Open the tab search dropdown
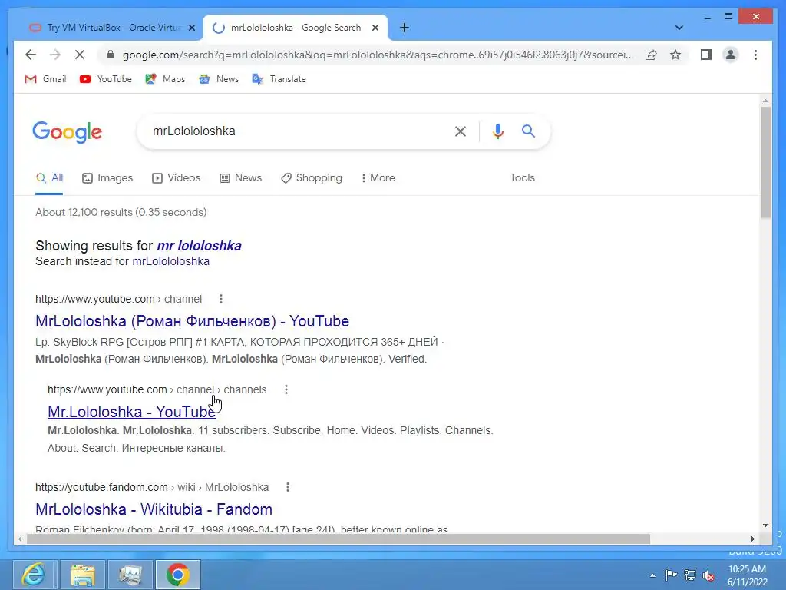This screenshot has height=590, width=786. coord(679,28)
